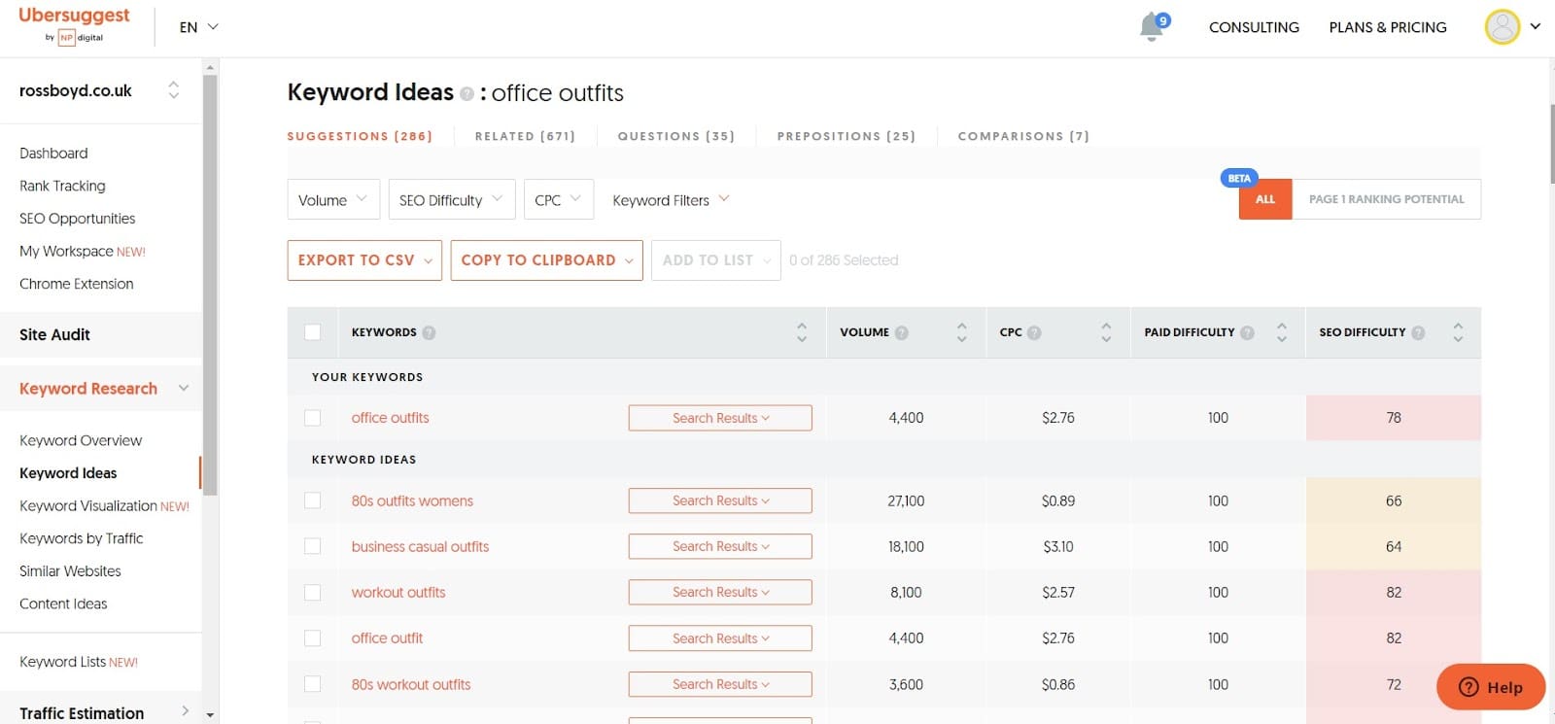Sort by the KEYWORDS column arrows

point(802,332)
